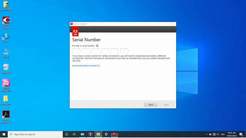Open the blue window app on taskbar
Viewport: 246px width, 138px height.
click(82, 134)
